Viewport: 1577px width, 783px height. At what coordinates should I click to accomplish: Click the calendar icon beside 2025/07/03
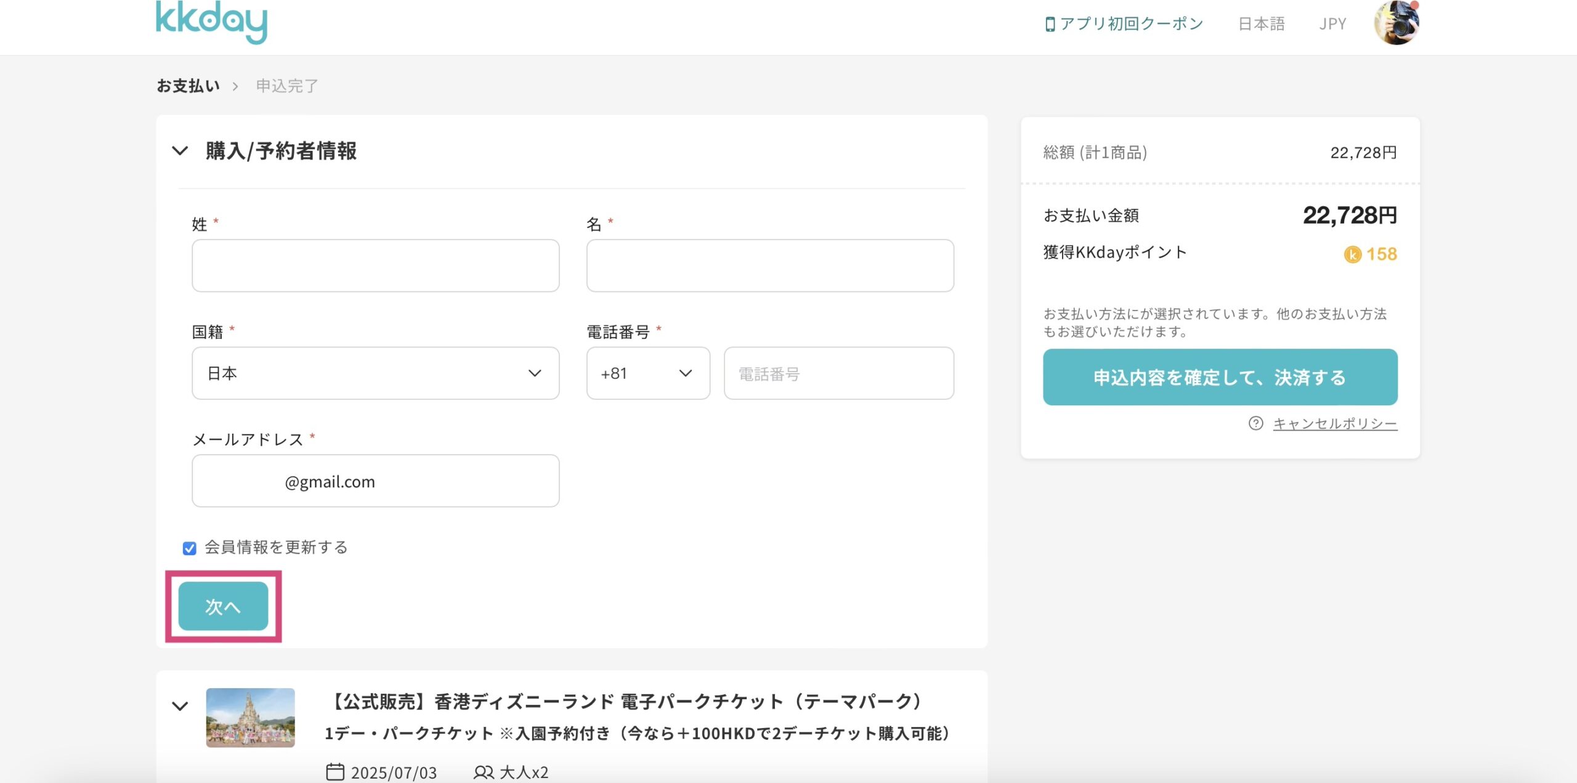[x=335, y=772]
